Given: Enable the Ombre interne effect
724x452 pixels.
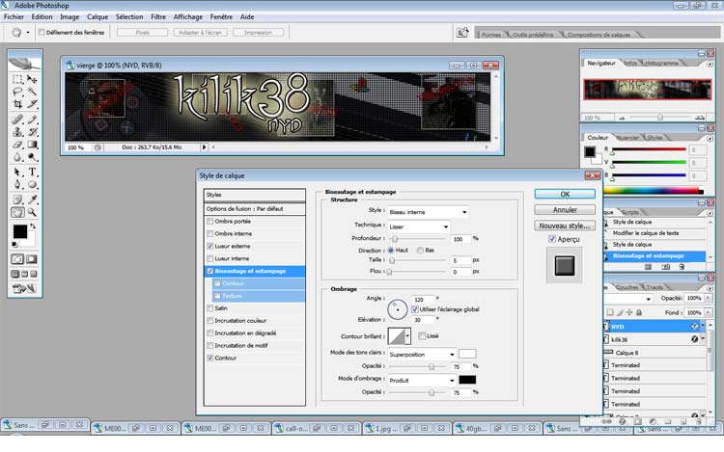Looking at the screenshot, I should click(210, 234).
